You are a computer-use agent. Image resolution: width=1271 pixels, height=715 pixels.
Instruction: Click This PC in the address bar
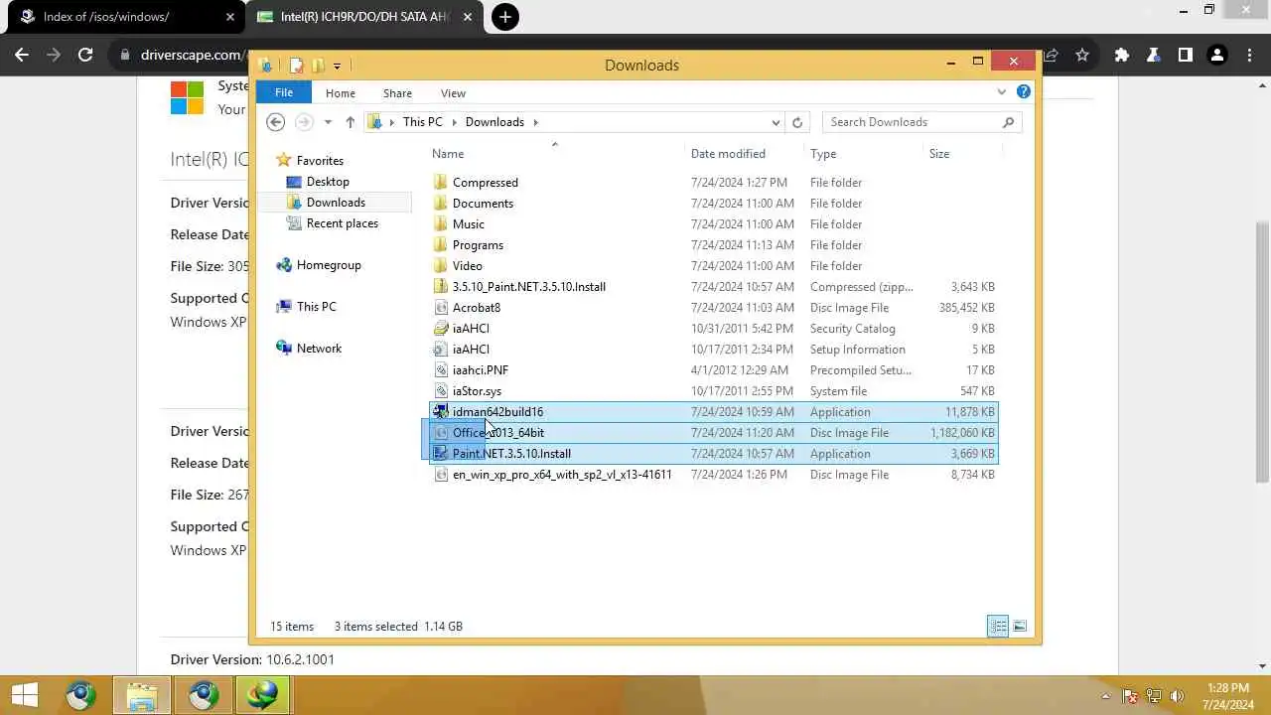coord(422,122)
